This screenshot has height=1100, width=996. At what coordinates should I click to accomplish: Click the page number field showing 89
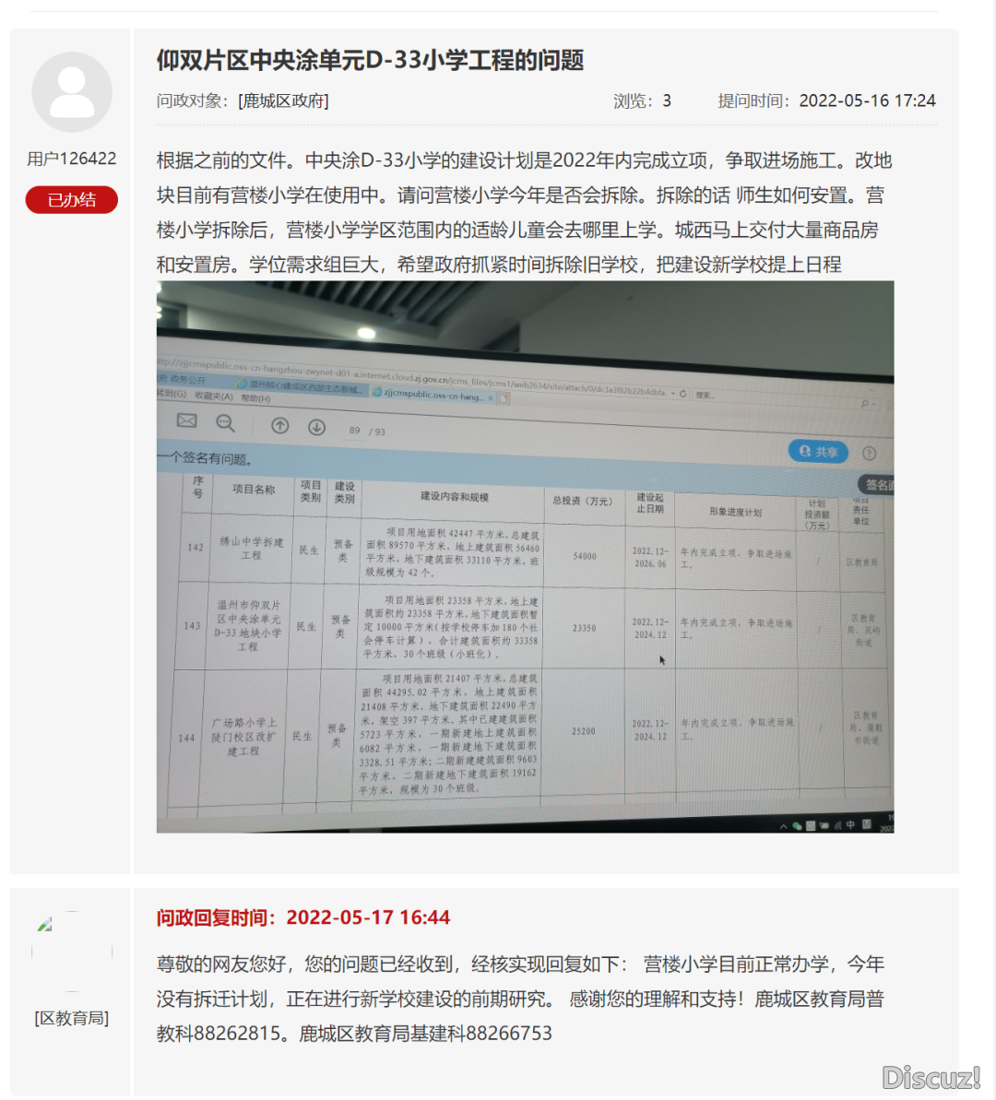pyautogui.click(x=355, y=430)
